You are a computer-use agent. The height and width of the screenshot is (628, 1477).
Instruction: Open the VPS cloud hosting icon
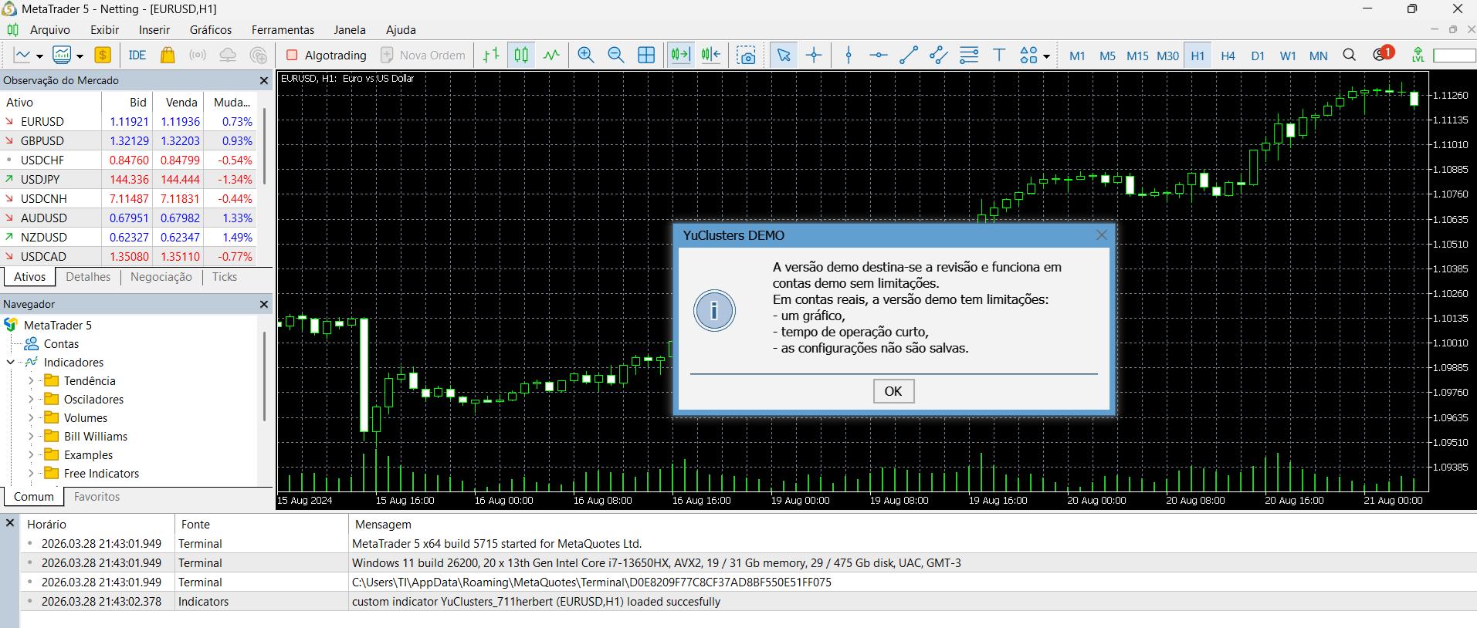[x=228, y=55]
